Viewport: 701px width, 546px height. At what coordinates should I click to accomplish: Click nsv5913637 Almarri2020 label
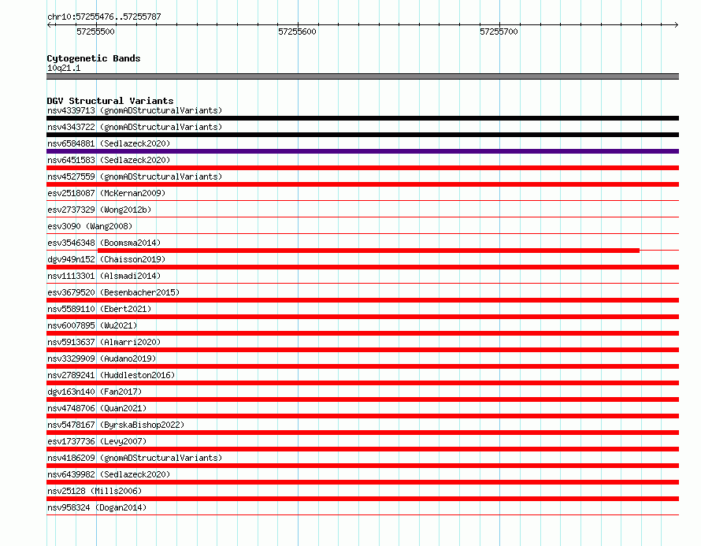104,342
